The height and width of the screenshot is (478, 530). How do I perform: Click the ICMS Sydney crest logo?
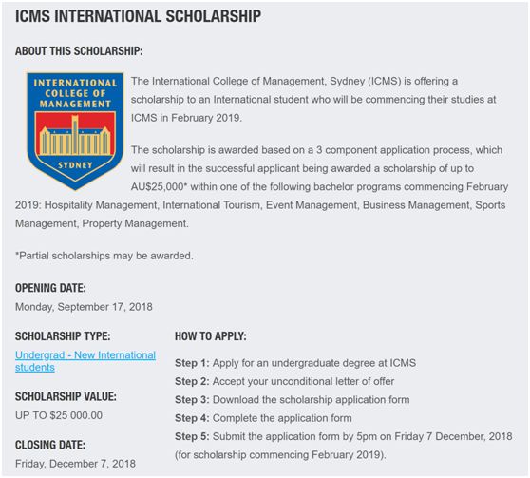click(x=75, y=131)
